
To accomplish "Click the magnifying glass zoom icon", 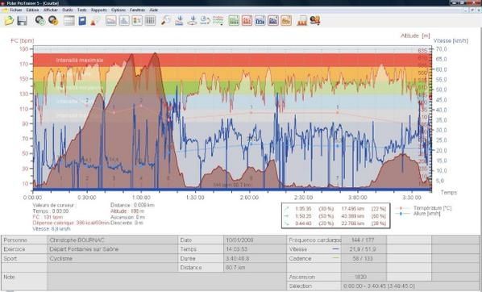I will point(166,21).
